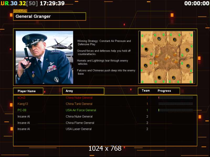The width and height of the screenshot is (210, 157).
Task: Click the Army column header
Action: click(83, 91)
